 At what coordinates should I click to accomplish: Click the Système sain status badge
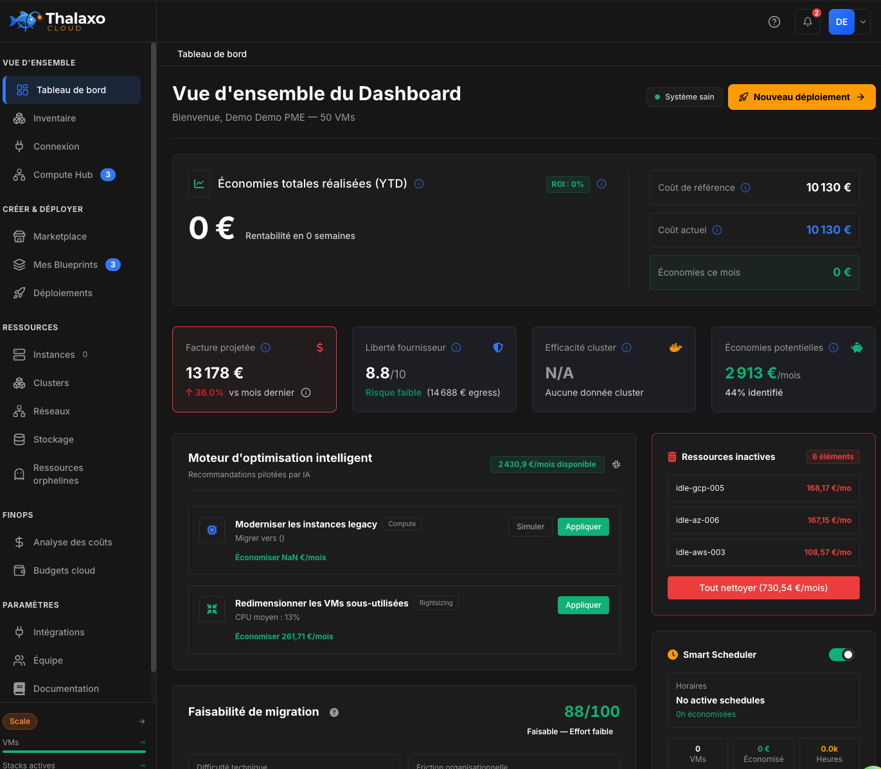pyautogui.click(x=684, y=97)
